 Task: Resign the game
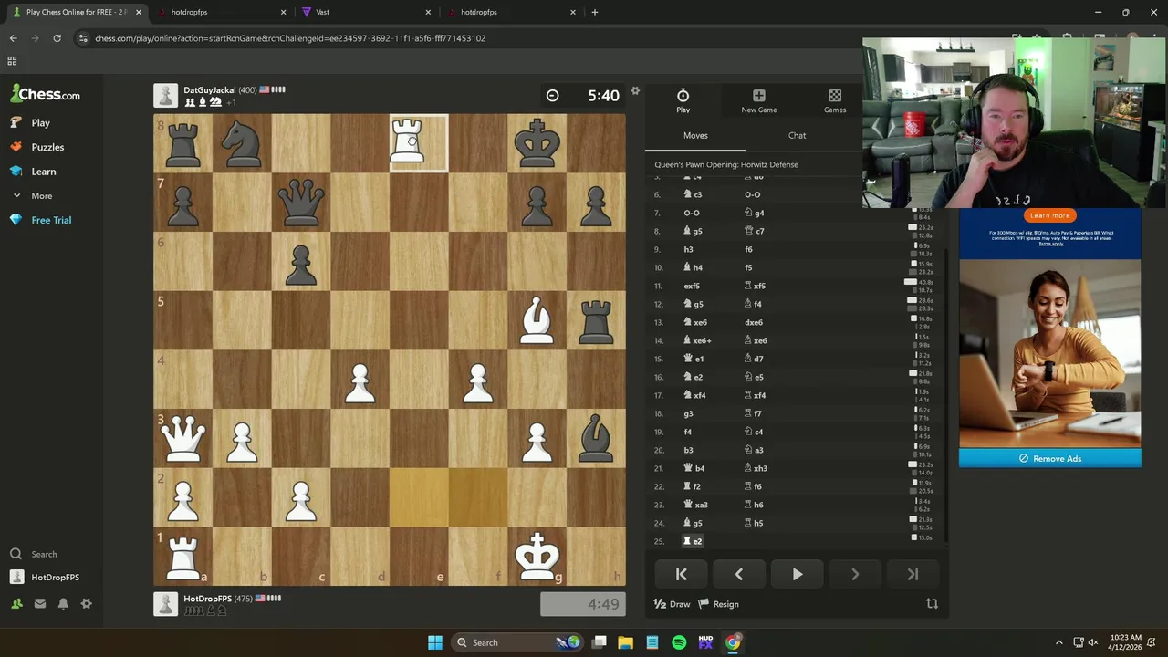point(719,604)
